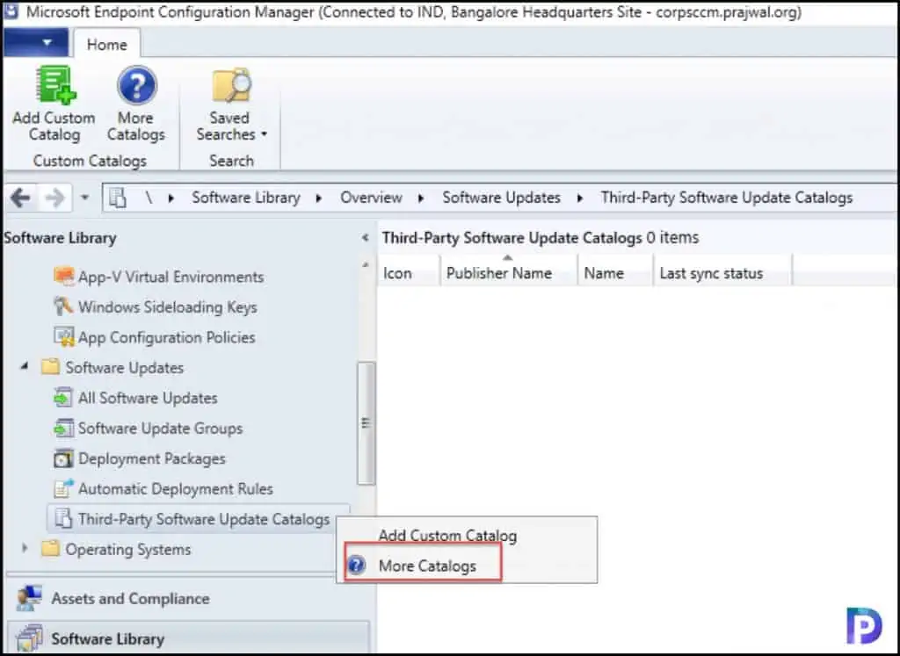Open the navigation history dropdown arrow
Viewport: 900px width, 656px height.
click(85, 198)
